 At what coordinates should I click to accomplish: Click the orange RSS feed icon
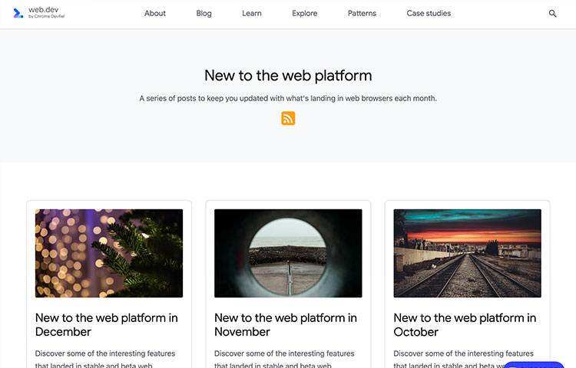point(288,118)
